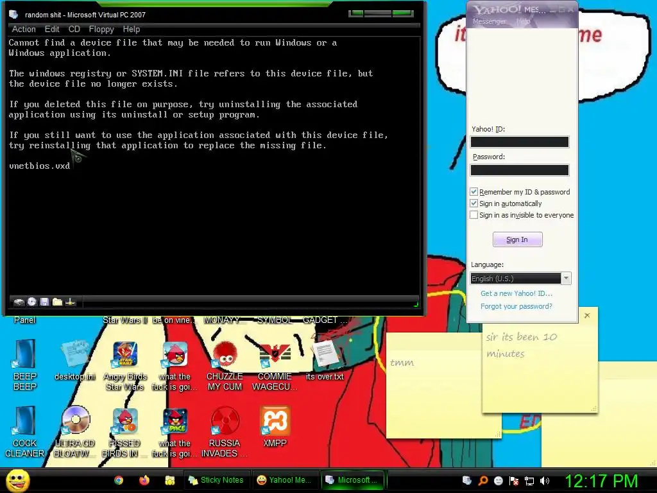Image resolution: width=657 pixels, height=493 pixels.
Task: Click the 12:17 PM taskbar clock
Action: coord(602,481)
